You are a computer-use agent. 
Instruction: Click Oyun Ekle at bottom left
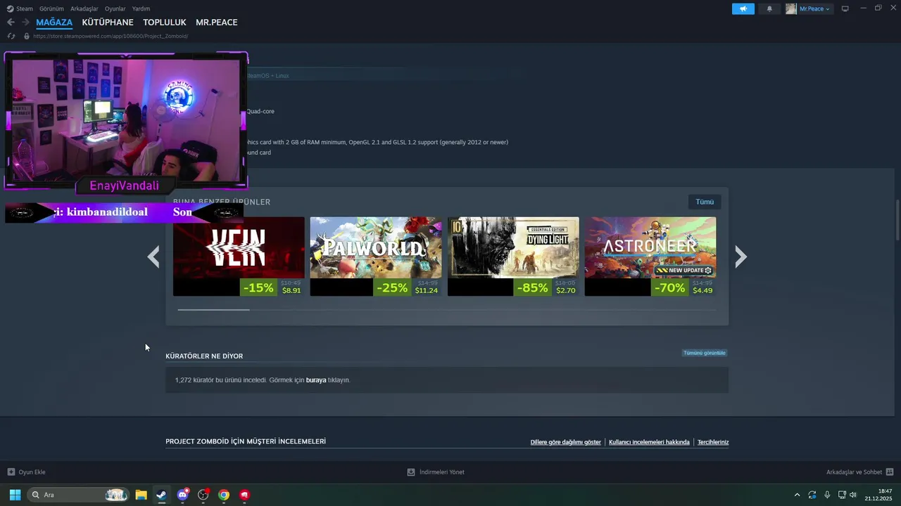(32, 472)
